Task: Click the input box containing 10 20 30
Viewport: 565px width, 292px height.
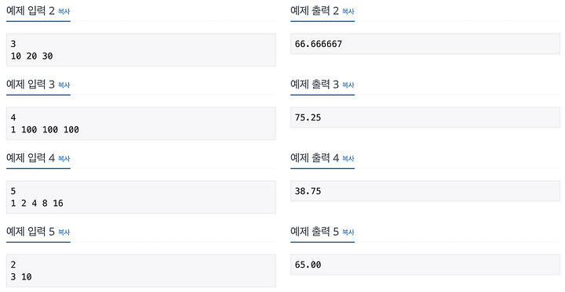Action: tap(141, 50)
